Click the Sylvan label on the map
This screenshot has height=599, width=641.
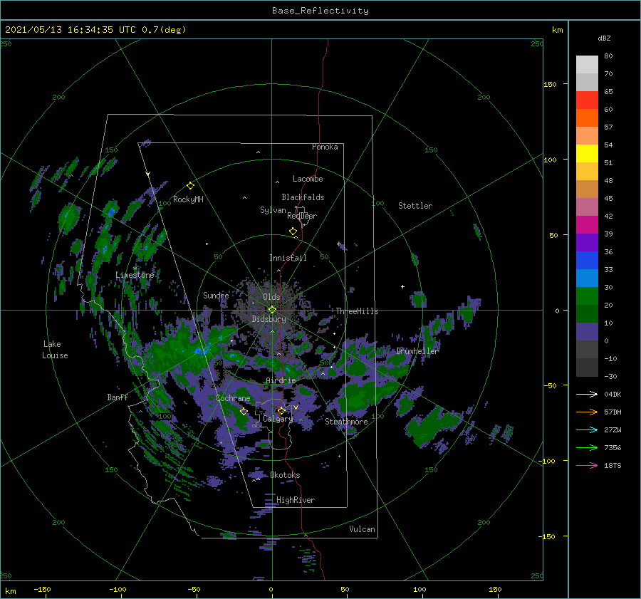(x=273, y=210)
